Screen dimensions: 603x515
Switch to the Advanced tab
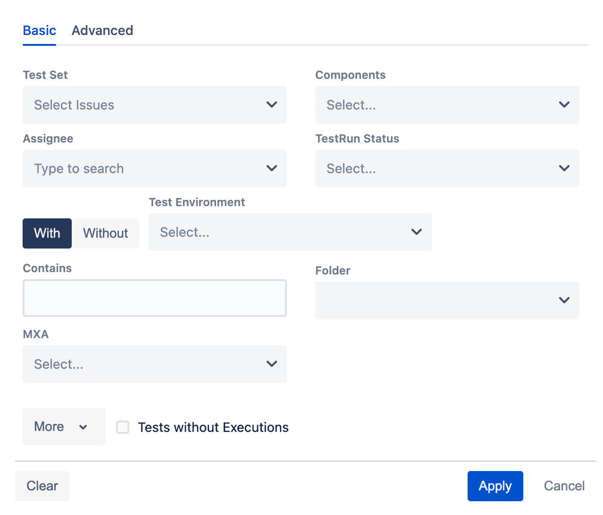103,31
